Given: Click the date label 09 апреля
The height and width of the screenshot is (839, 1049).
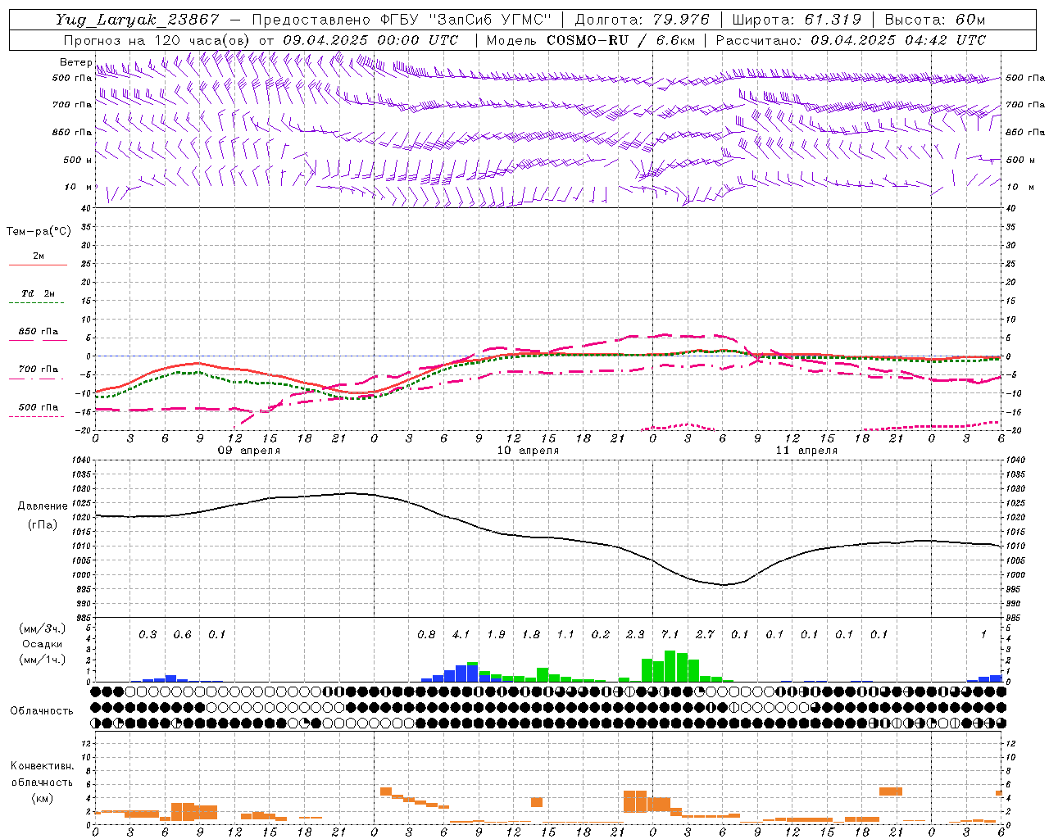Looking at the screenshot, I should click(x=249, y=451).
